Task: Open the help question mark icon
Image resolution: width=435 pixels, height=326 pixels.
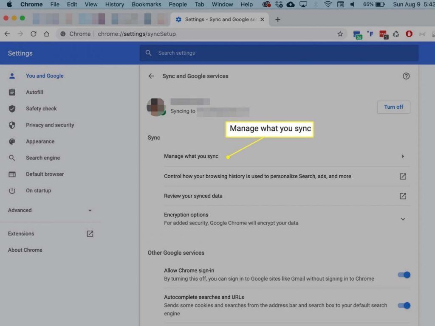Action: (x=406, y=76)
